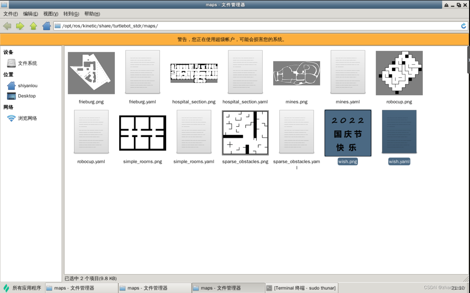Select the frieburg.png map thumbnail
Screen dimensions: 470x293
pos(91,73)
